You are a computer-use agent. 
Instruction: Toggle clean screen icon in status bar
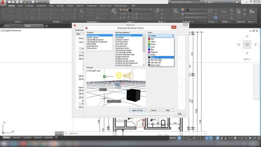(x=255, y=138)
